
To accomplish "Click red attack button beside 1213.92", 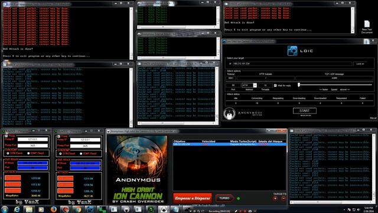I will click(13, 184).
